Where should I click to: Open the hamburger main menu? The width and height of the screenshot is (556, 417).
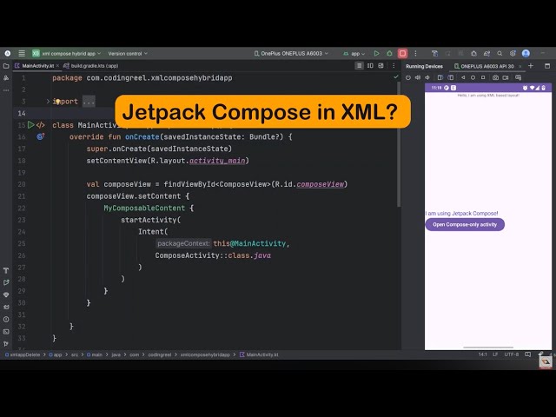tap(22, 54)
